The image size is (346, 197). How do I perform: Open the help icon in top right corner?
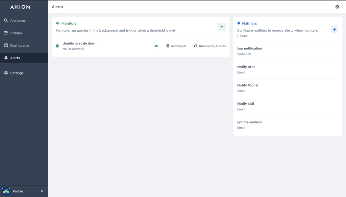(337, 7)
